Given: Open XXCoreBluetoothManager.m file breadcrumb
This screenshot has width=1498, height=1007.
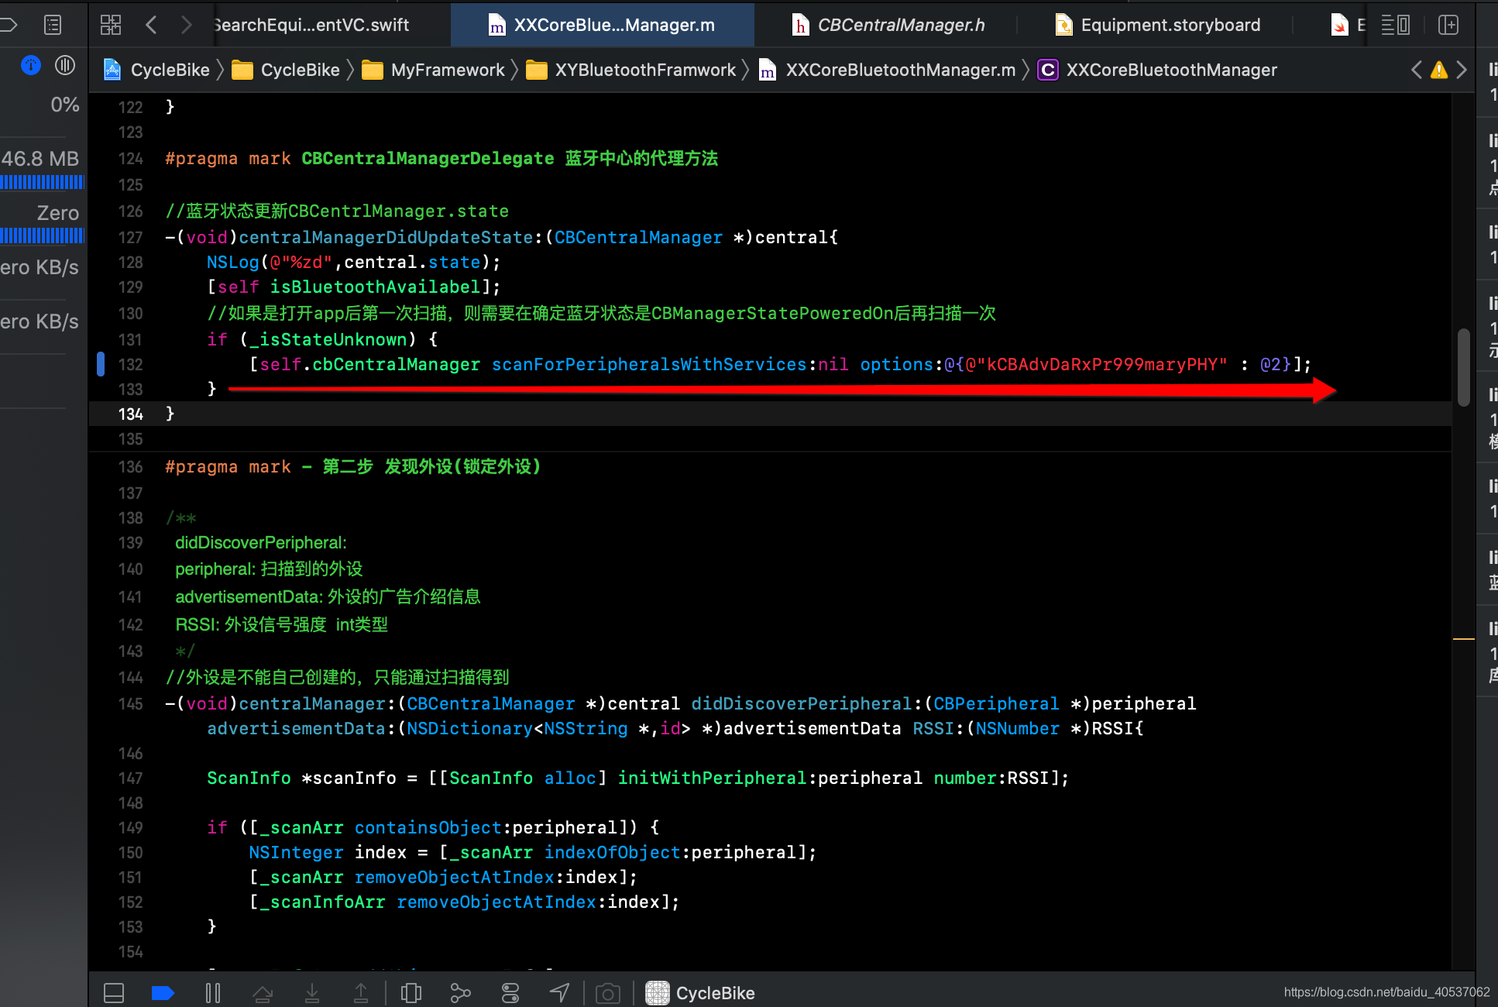Looking at the screenshot, I should [x=888, y=70].
